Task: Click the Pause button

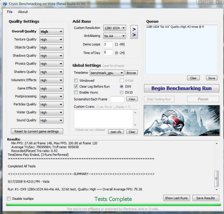Action: pos(203,99)
